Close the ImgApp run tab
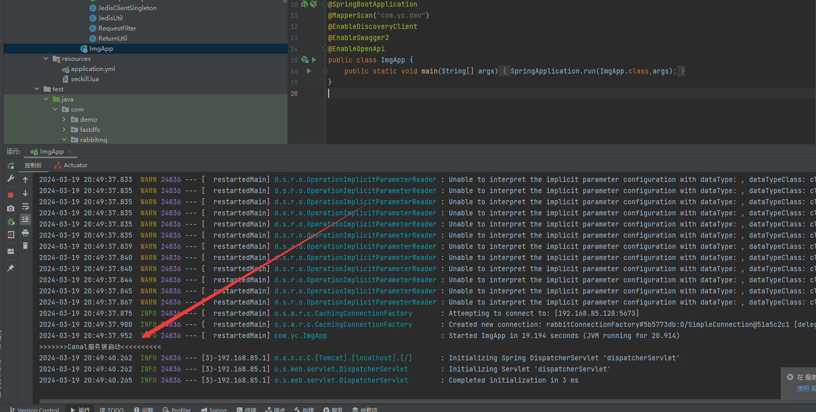The width and height of the screenshot is (816, 412). 69,152
